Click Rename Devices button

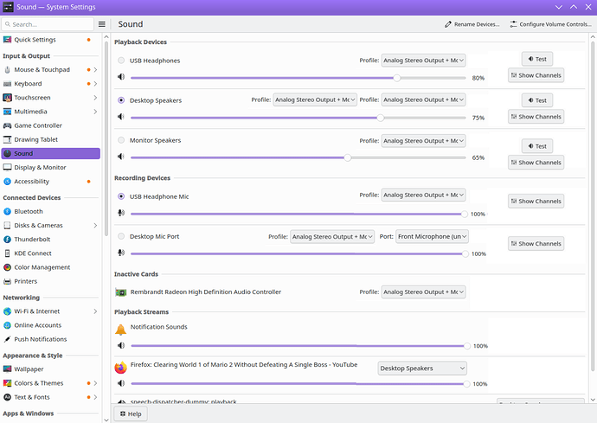(x=472, y=24)
